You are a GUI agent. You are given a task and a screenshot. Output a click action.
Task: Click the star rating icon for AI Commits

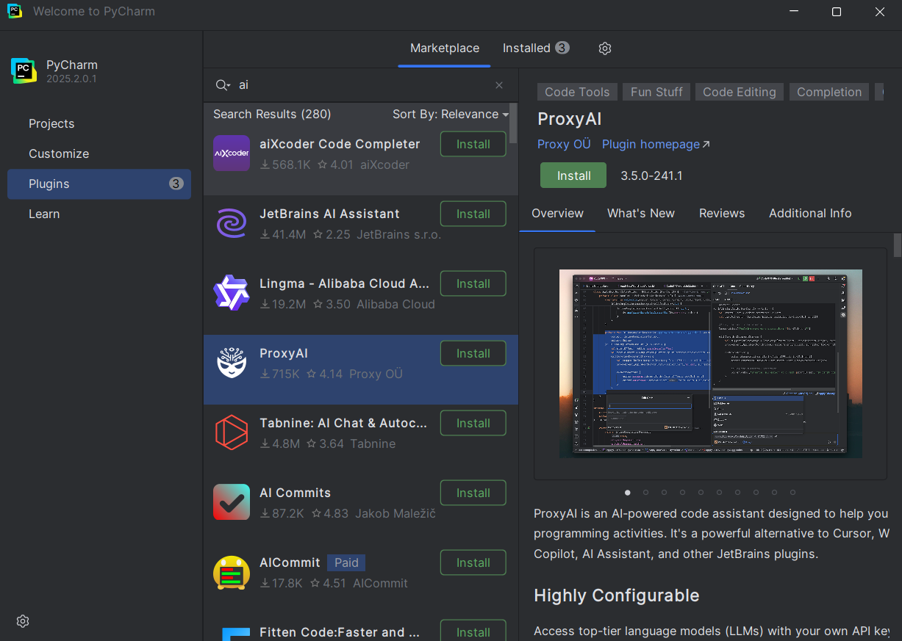coord(316,514)
